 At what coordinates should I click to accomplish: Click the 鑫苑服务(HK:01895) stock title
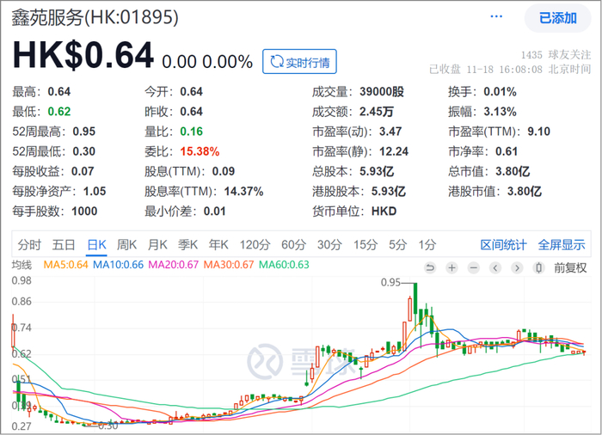[95, 17]
